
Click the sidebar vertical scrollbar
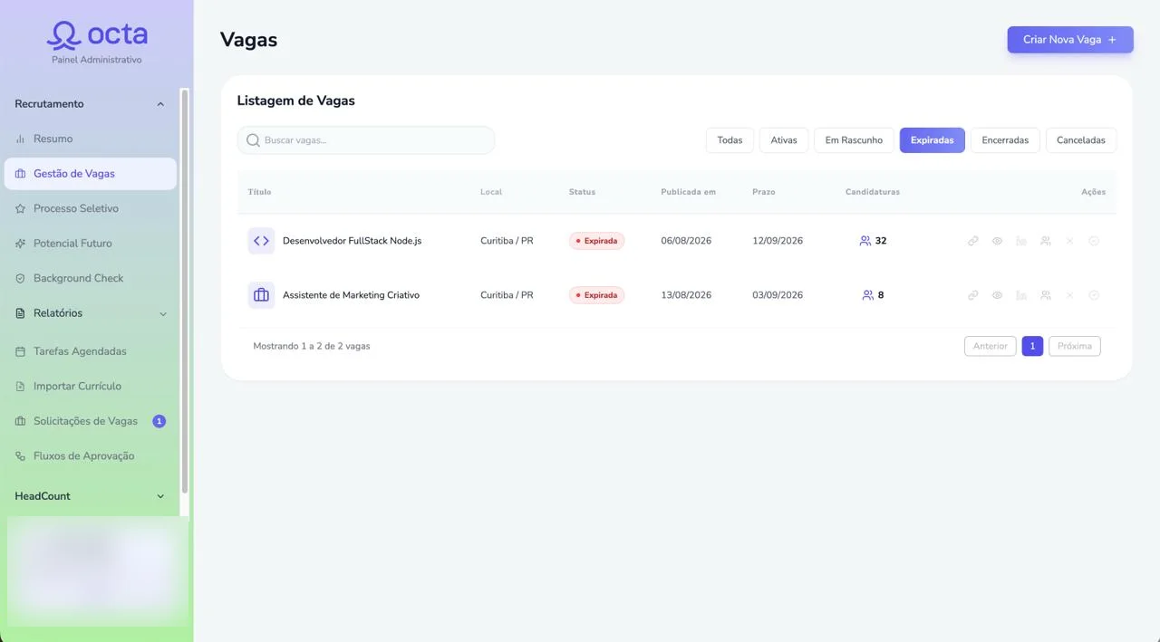[185, 290]
